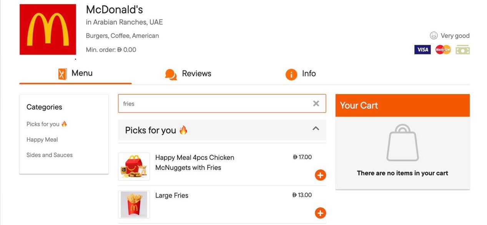The width and height of the screenshot is (487, 225).
Task: Select Picks for you category
Action: [x=47, y=124]
